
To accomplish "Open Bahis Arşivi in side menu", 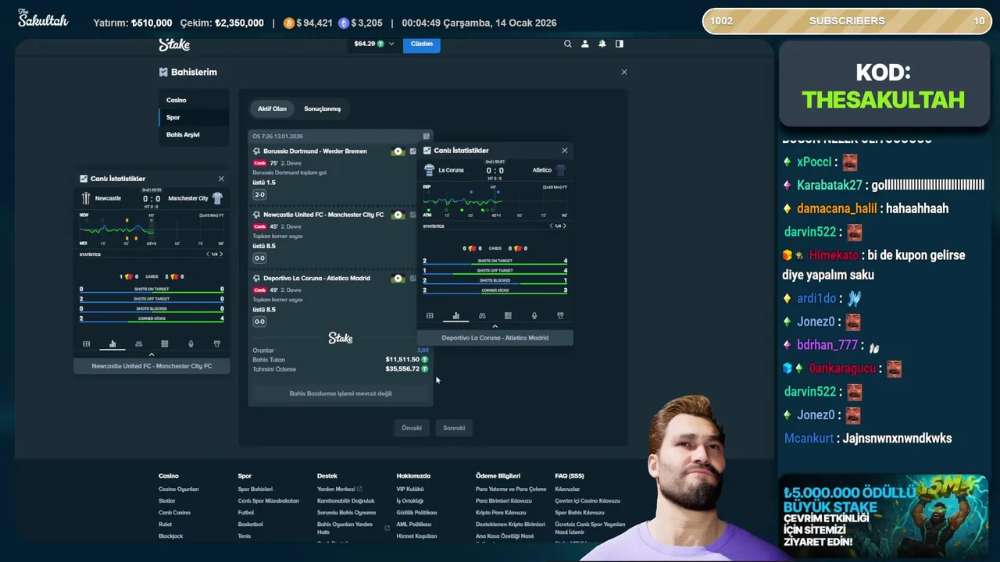I will 194,134.
